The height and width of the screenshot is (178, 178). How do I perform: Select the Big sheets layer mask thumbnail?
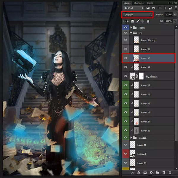coord(141,76)
